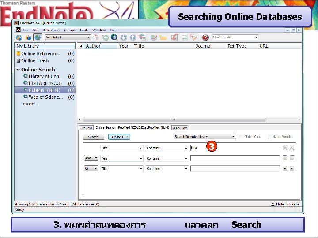Switch to Integrated Library and Online Search mode
The height and width of the screenshot is (238, 318).
coord(19,37)
